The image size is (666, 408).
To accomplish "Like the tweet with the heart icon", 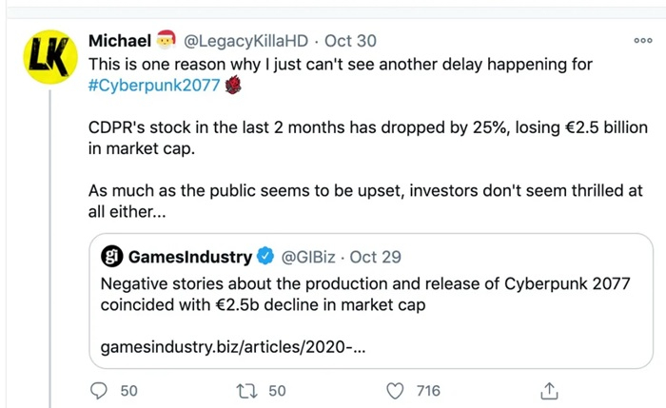I will click(x=396, y=390).
